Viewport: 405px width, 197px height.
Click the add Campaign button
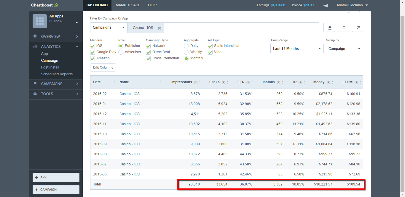click(x=56, y=190)
